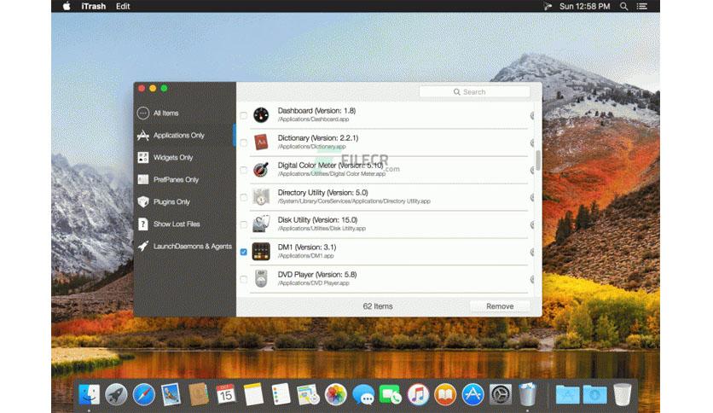Select the Directory Utility (Version: 5.0) text
The image size is (713, 413).
[x=323, y=192]
